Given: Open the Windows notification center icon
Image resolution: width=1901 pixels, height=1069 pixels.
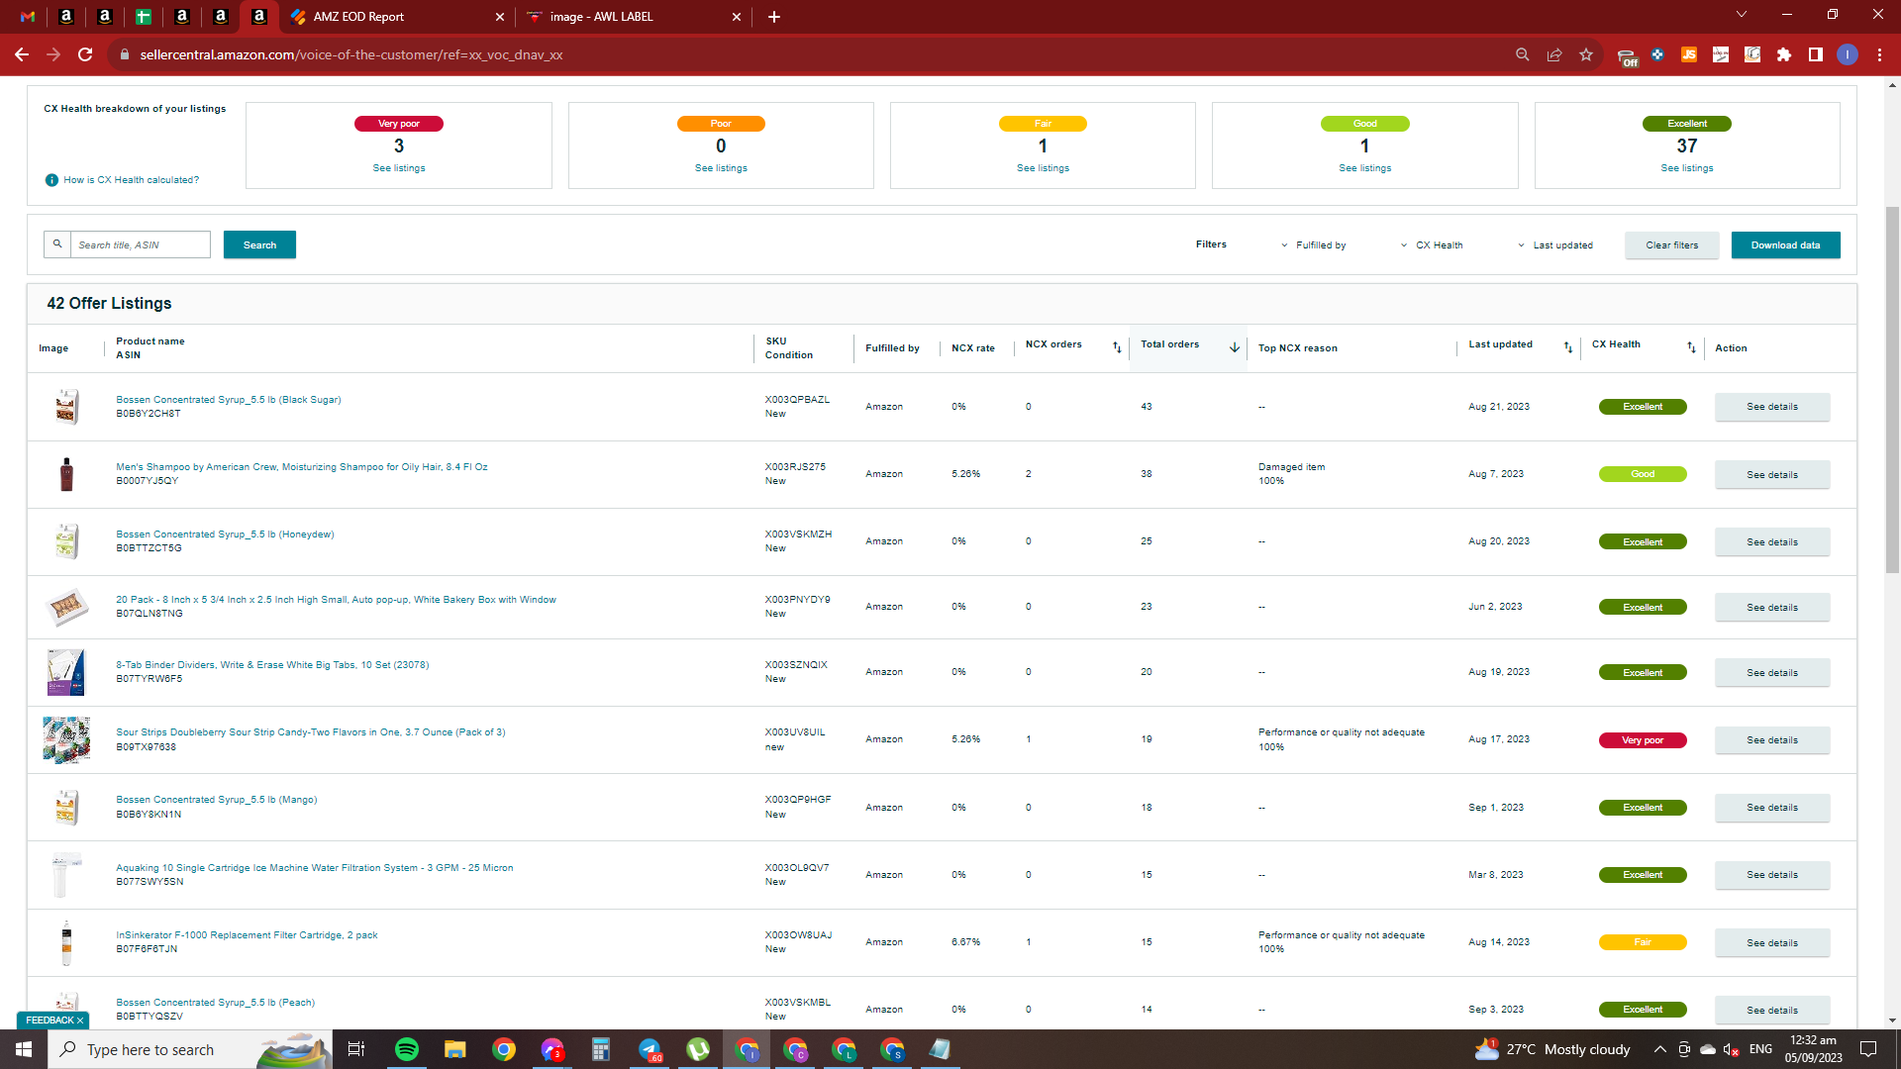Looking at the screenshot, I should 1868,1049.
